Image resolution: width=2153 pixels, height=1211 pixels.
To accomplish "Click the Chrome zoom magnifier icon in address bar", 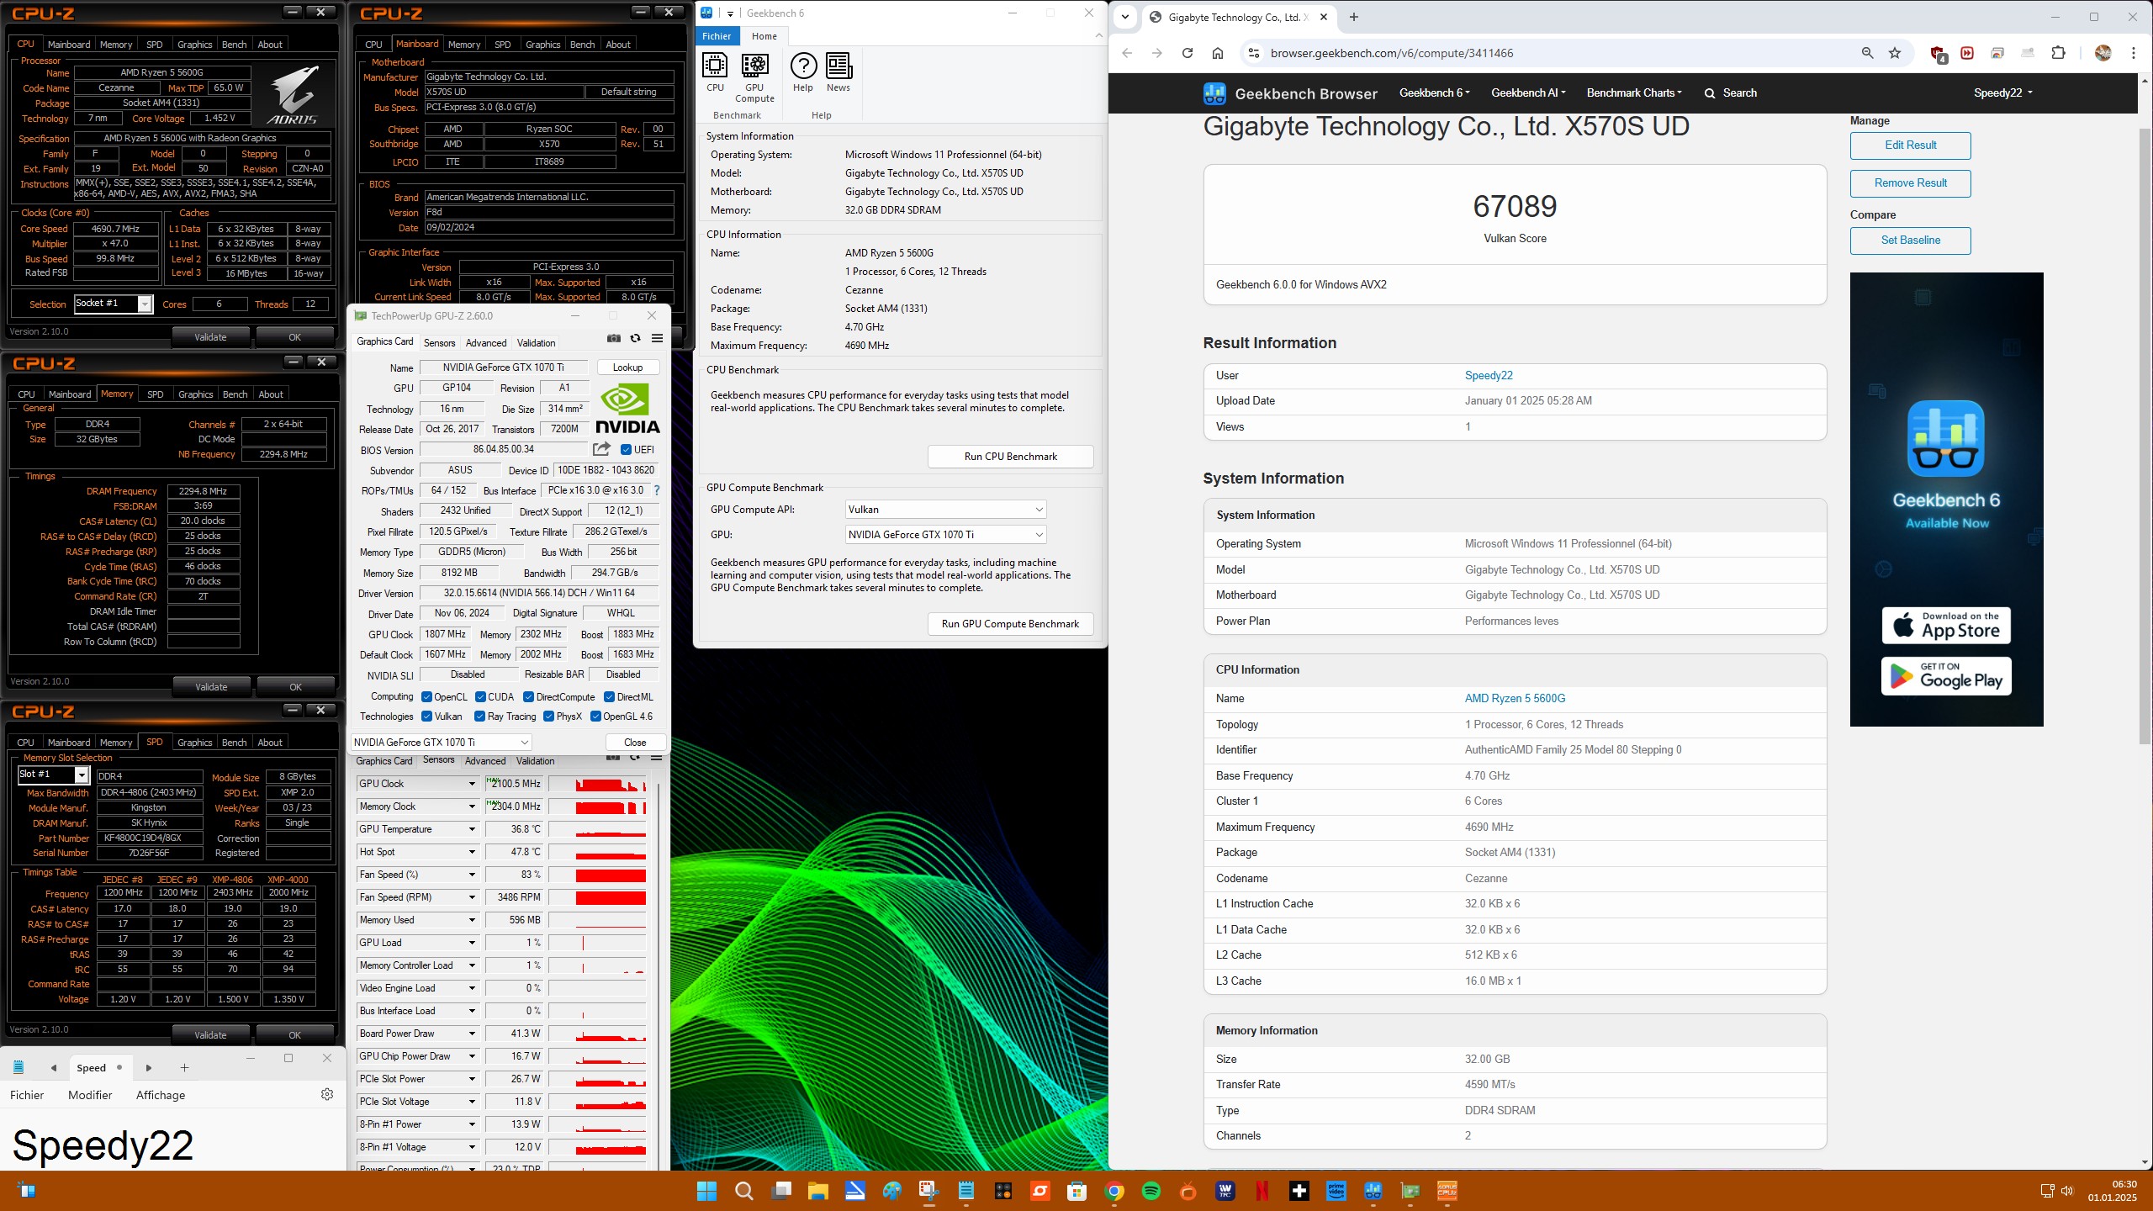I will point(1867,53).
